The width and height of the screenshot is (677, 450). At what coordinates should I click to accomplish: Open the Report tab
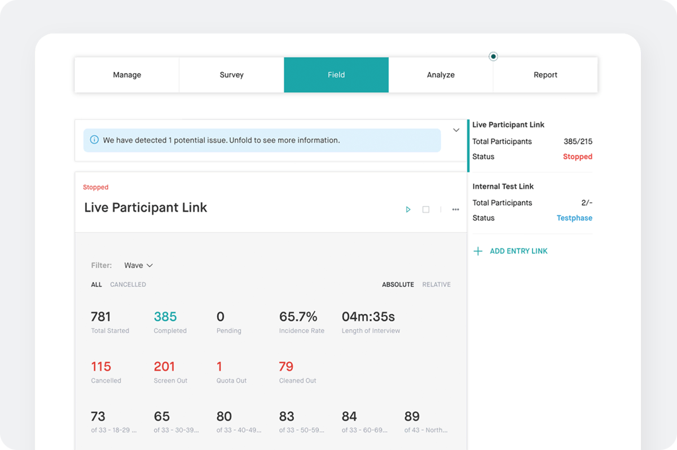pyautogui.click(x=545, y=74)
